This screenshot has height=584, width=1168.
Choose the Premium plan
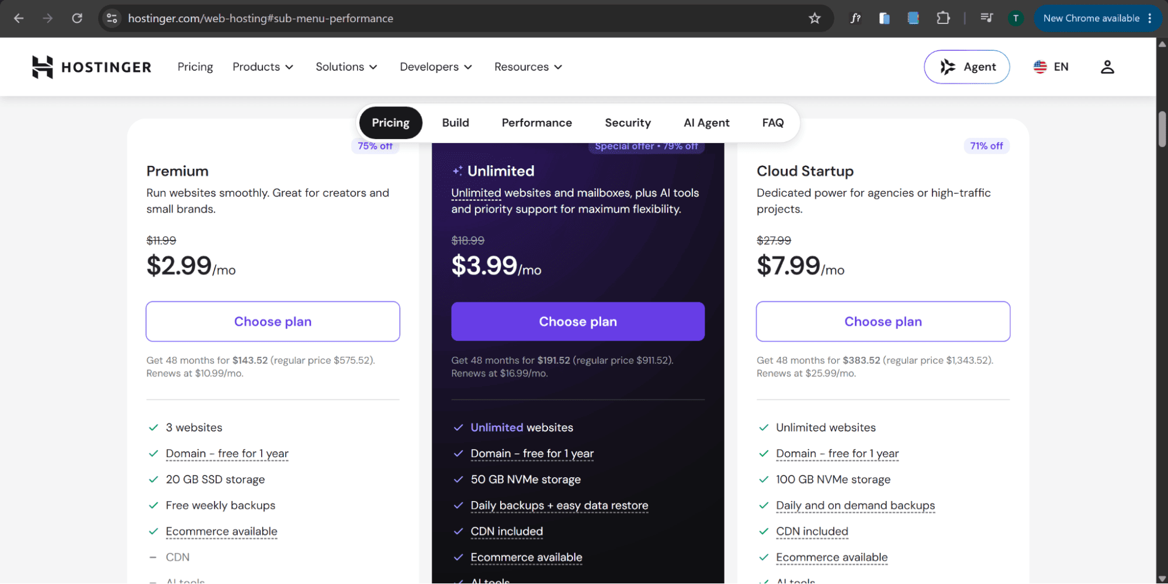point(273,321)
